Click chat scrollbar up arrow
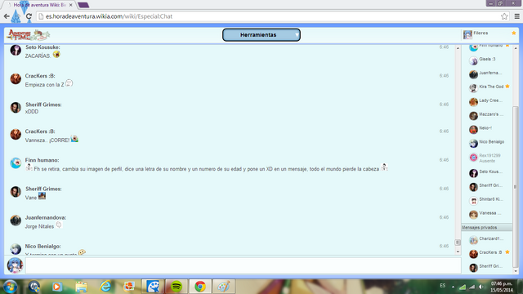 [458, 48]
